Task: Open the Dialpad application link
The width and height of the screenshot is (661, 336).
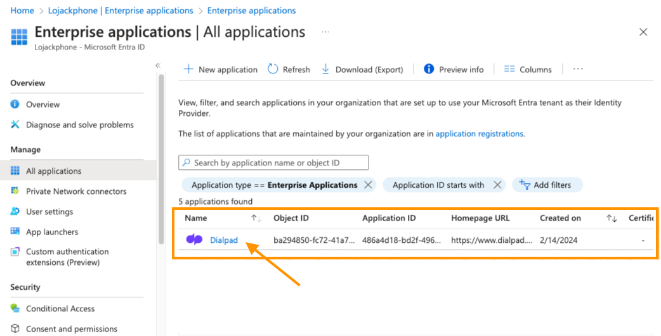Action: [224, 240]
